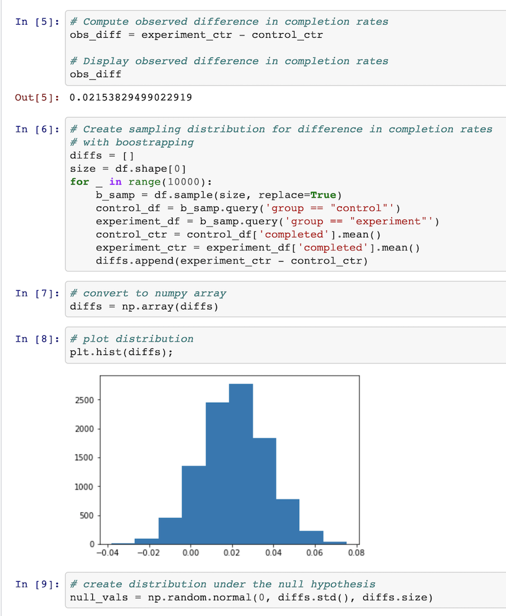The height and width of the screenshot is (616, 506).
Task: Select the In [9] cell prompt
Action: pyautogui.click(x=37, y=584)
